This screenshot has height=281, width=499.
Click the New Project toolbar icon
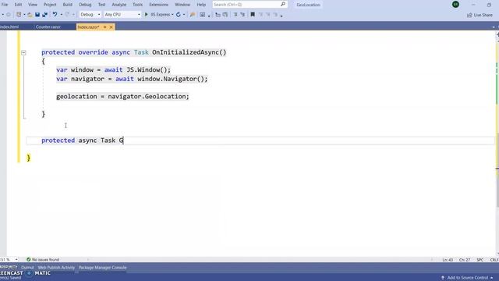(19, 15)
